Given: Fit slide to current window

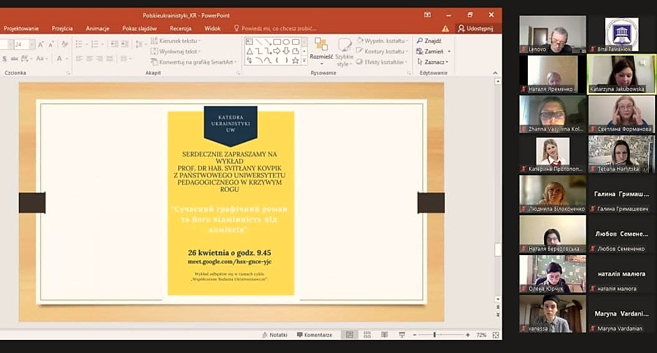Looking at the screenshot, I should click(495, 335).
